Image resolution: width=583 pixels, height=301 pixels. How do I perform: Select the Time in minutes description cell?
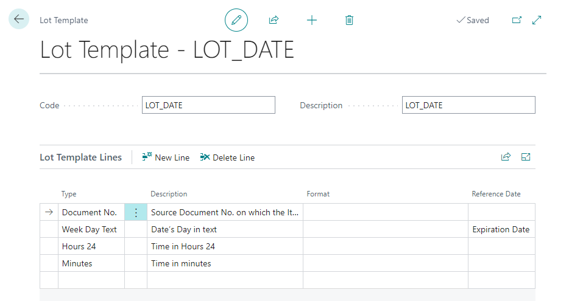point(224,263)
